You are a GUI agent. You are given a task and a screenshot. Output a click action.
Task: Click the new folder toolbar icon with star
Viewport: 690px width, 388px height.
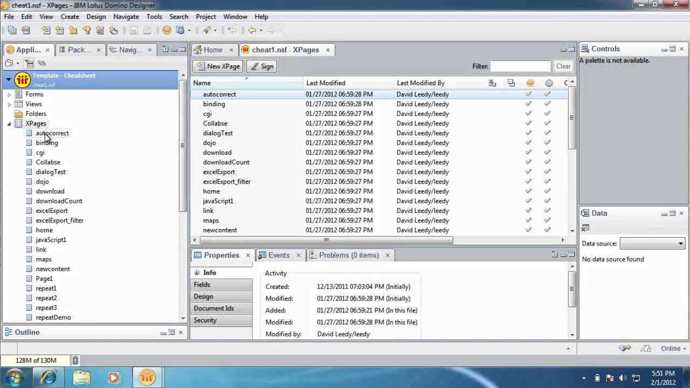[x=73, y=31]
